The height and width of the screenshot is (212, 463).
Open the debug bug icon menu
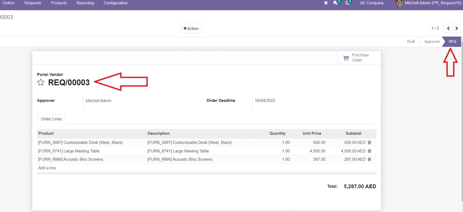326,3
